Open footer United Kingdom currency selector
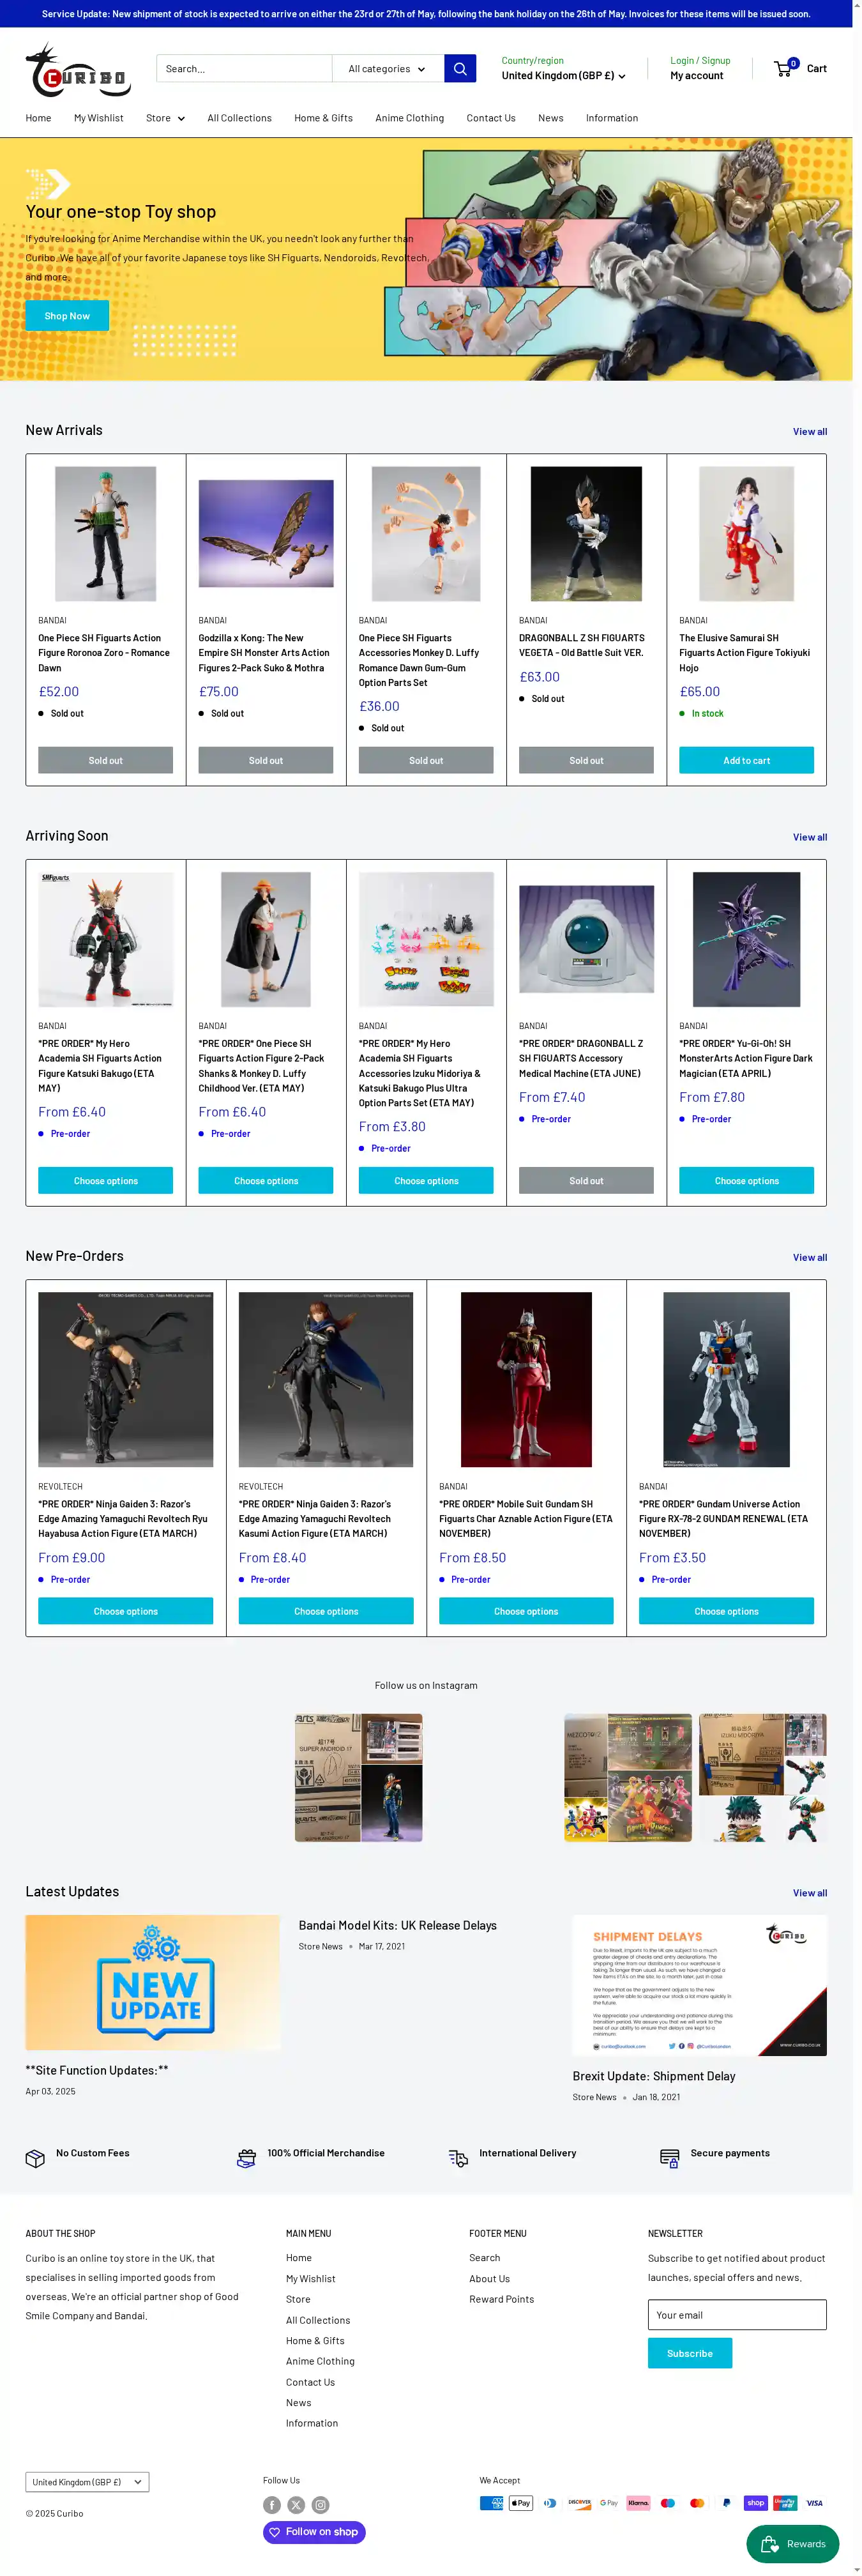Screen dimensions: 862x2576 87,2481
